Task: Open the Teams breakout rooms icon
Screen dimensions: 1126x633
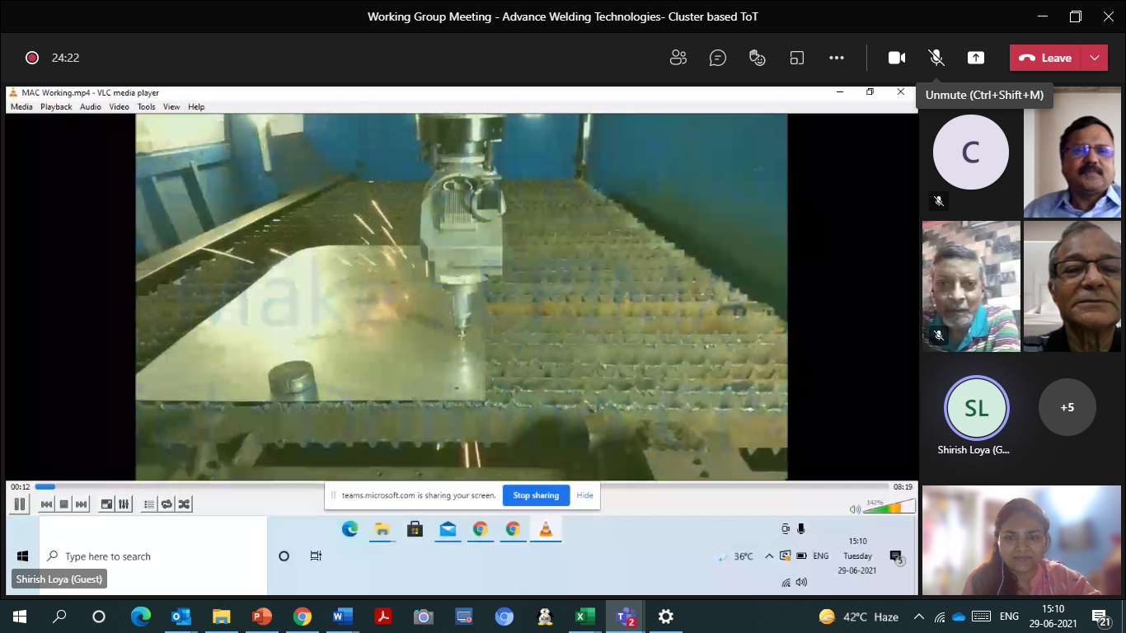Action: (797, 58)
